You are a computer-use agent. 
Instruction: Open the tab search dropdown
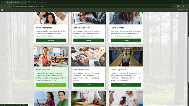pos(2,2)
